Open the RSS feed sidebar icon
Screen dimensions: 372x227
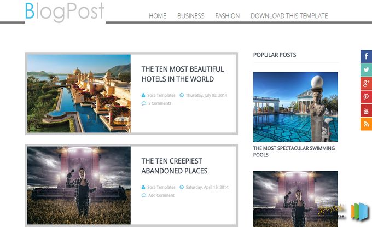click(367, 124)
